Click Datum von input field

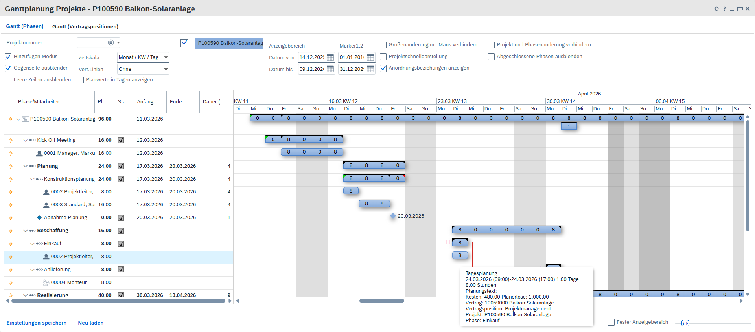click(x=312, y=57)
